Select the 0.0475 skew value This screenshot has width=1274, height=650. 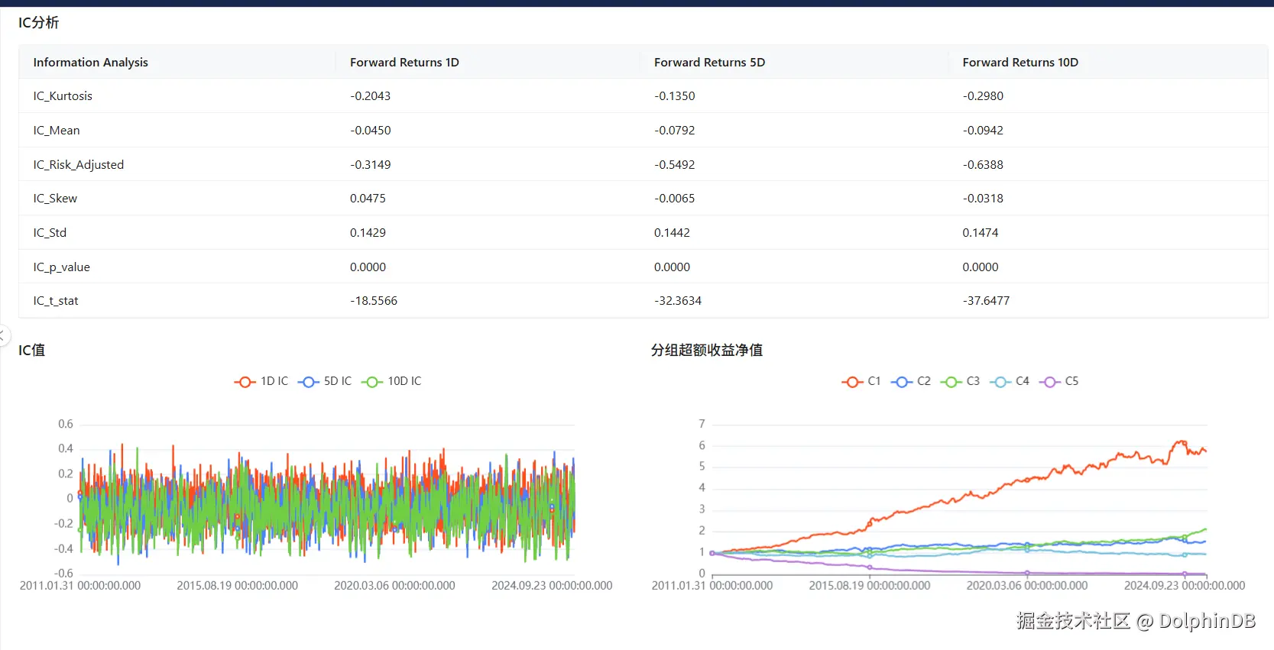tap(368, 199)
